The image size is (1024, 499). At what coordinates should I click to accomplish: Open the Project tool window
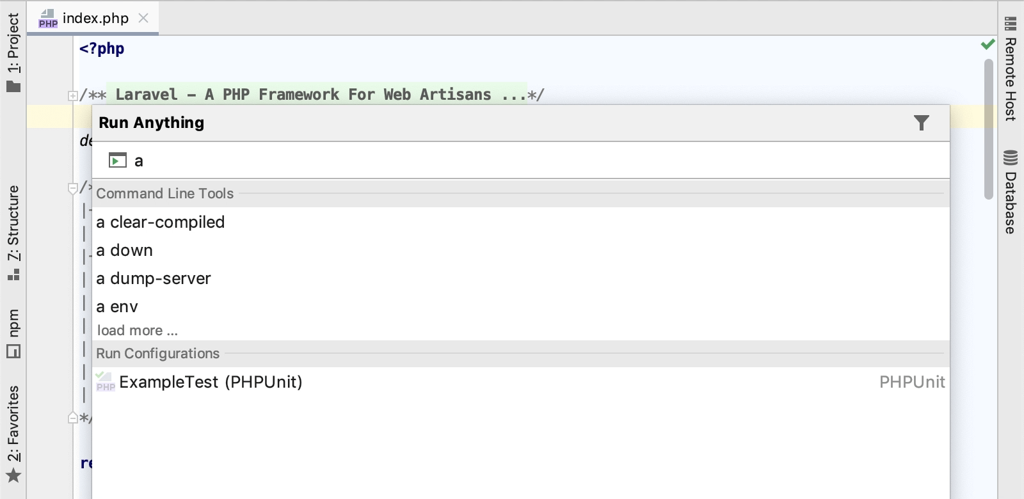[13, 52]
